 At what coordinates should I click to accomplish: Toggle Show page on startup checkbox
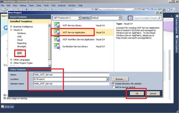coord(5,98)
